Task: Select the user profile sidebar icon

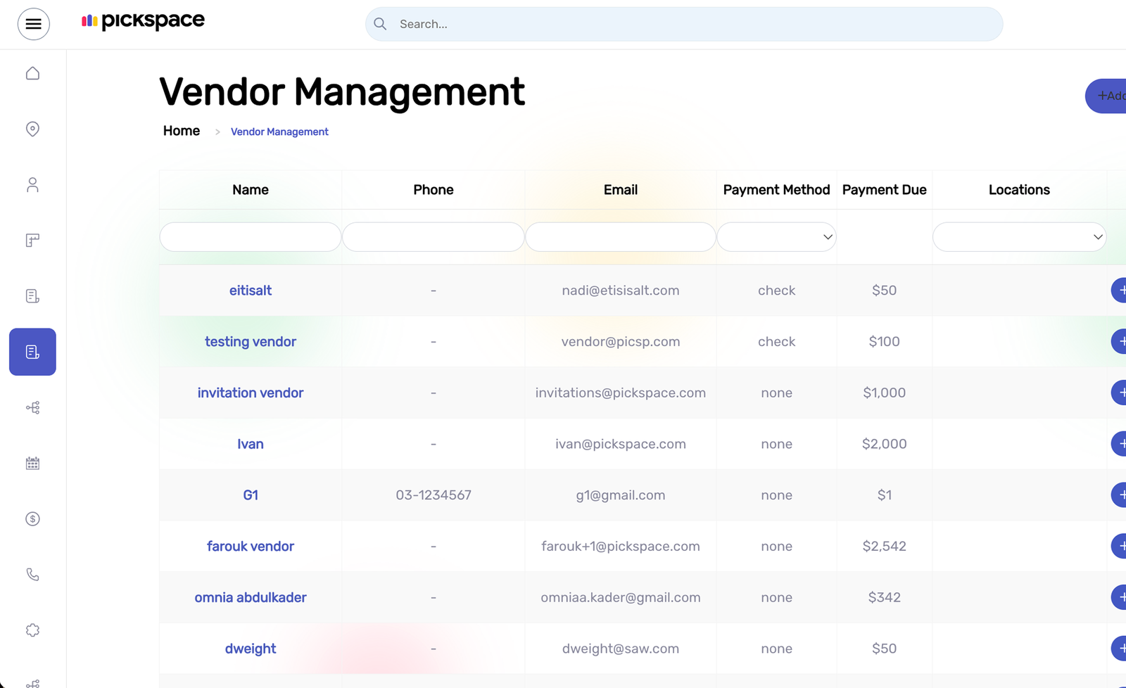Action: [x=32, y=184]
